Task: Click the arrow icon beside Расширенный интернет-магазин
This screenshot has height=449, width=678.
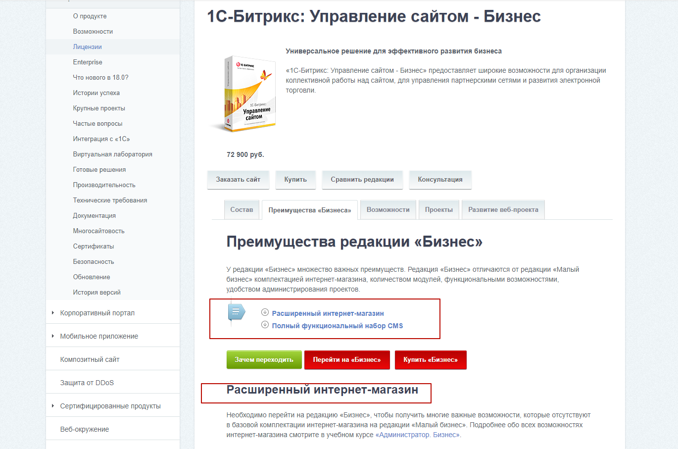Action: [265, 312]
